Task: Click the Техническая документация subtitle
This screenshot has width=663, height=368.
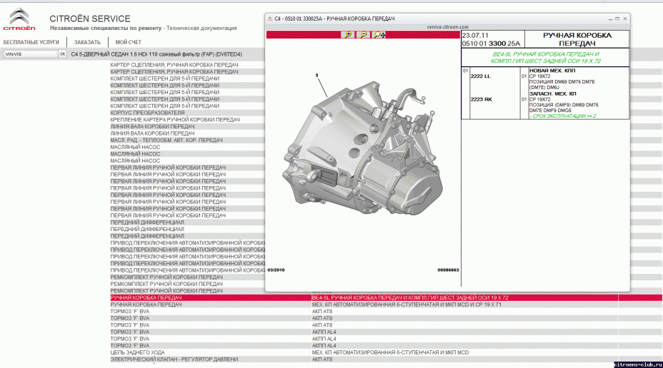Action: (x=201, y=29)
